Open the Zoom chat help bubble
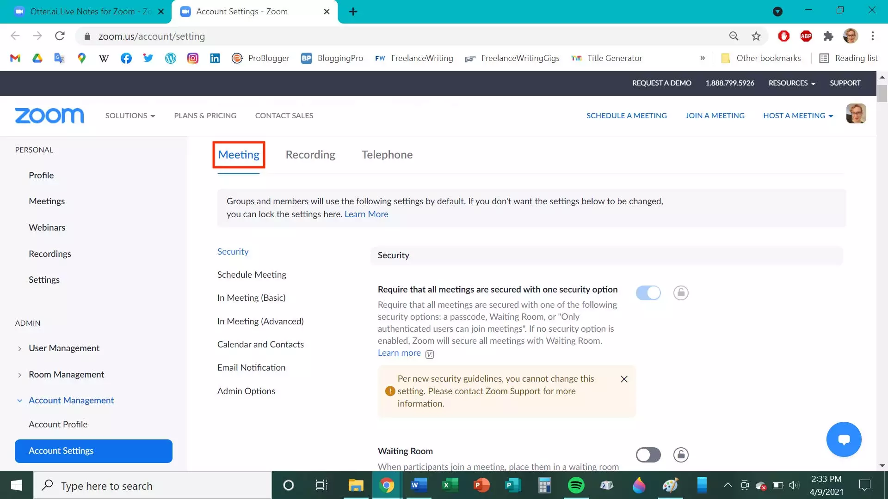The height and width of the screenshot is (499, 888). point(844,439)
